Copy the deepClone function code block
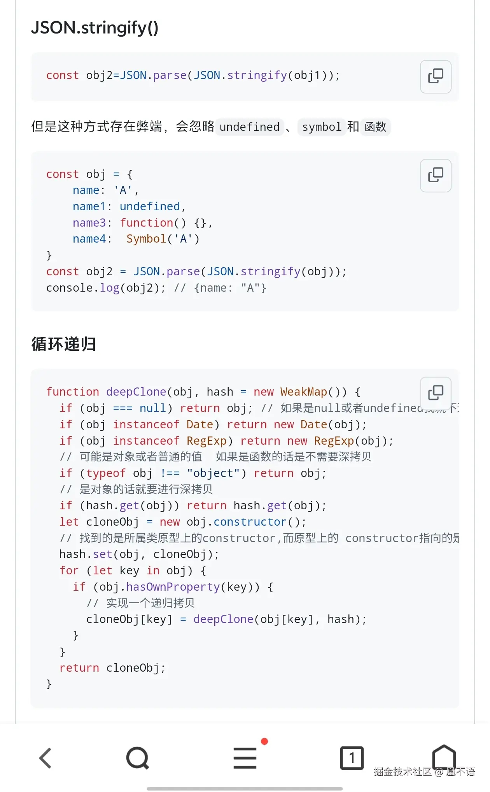Screen dimensions: 490x792 436,393
